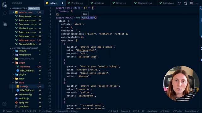Open index.js store in Open Editors
This screenshot has width=202, height=113.
click(26, 13)
